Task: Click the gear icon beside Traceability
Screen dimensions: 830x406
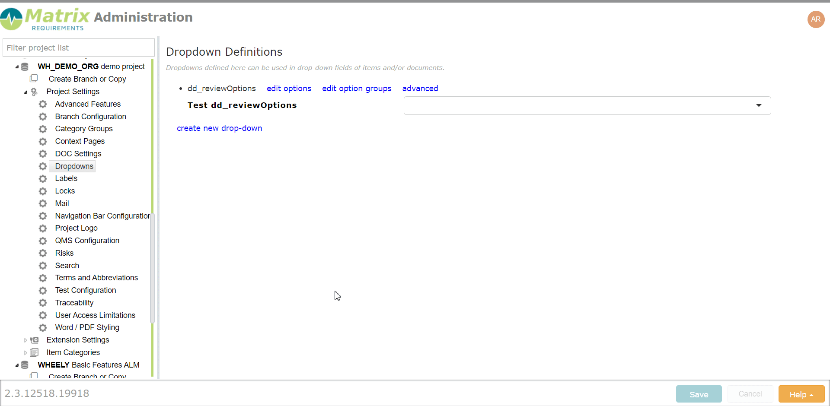Action: [43, 303]
